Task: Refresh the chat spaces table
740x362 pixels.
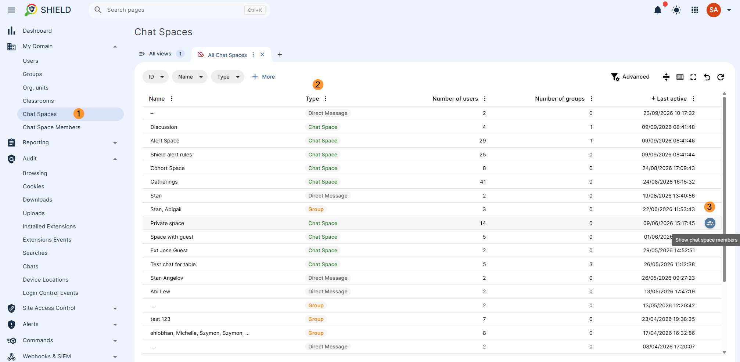Action: click(721, 77)
